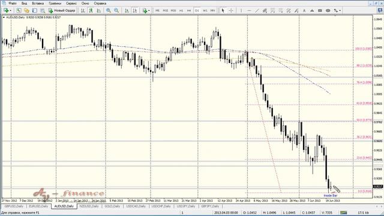Image resolution: width=384 pixels, height=216 pixels.
Task: Click the yellow star folder toolbar icon
Action: click(x=26, y=11)
